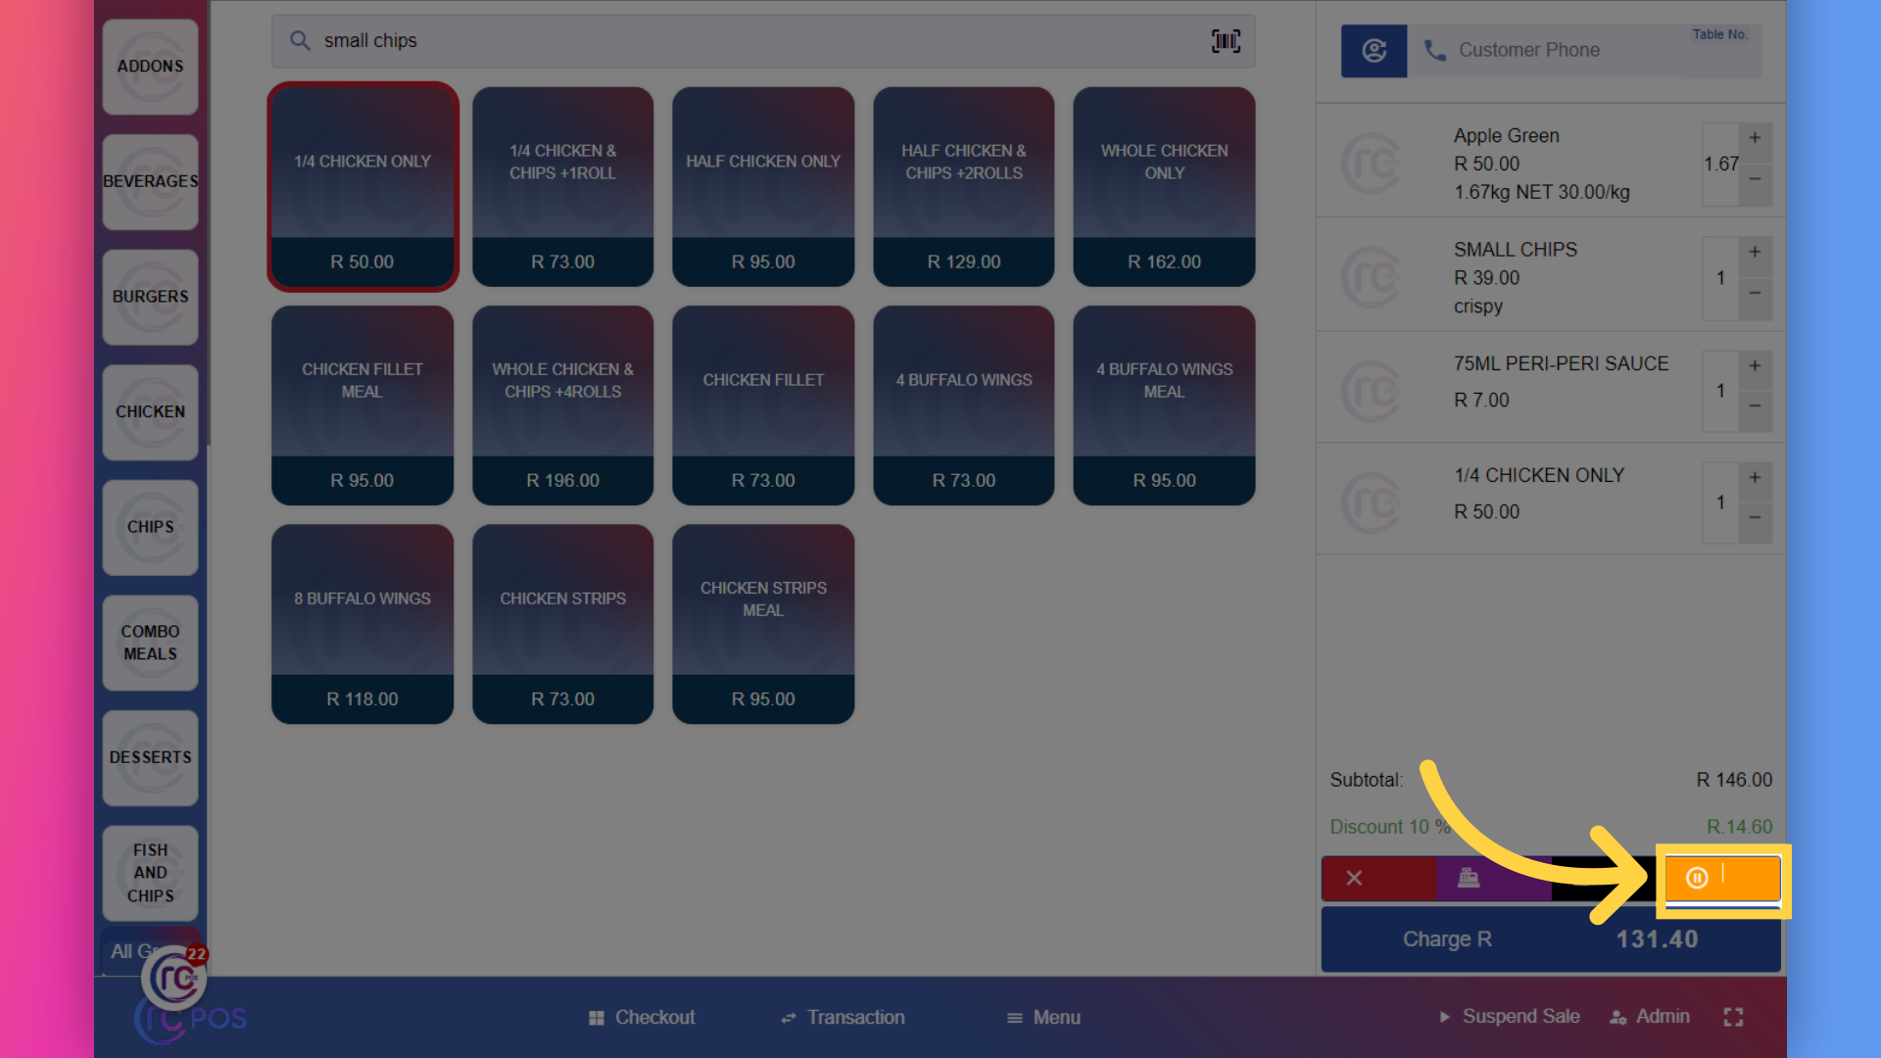Open Admin user menu

pyautogui.click(x=1650, y=1017)
